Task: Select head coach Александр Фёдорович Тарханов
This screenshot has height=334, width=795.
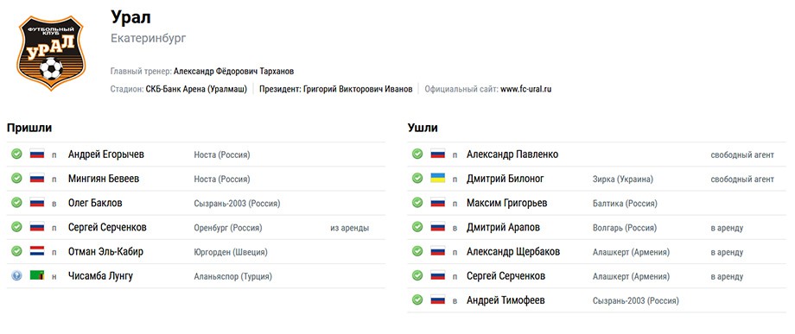Action: 233,72
